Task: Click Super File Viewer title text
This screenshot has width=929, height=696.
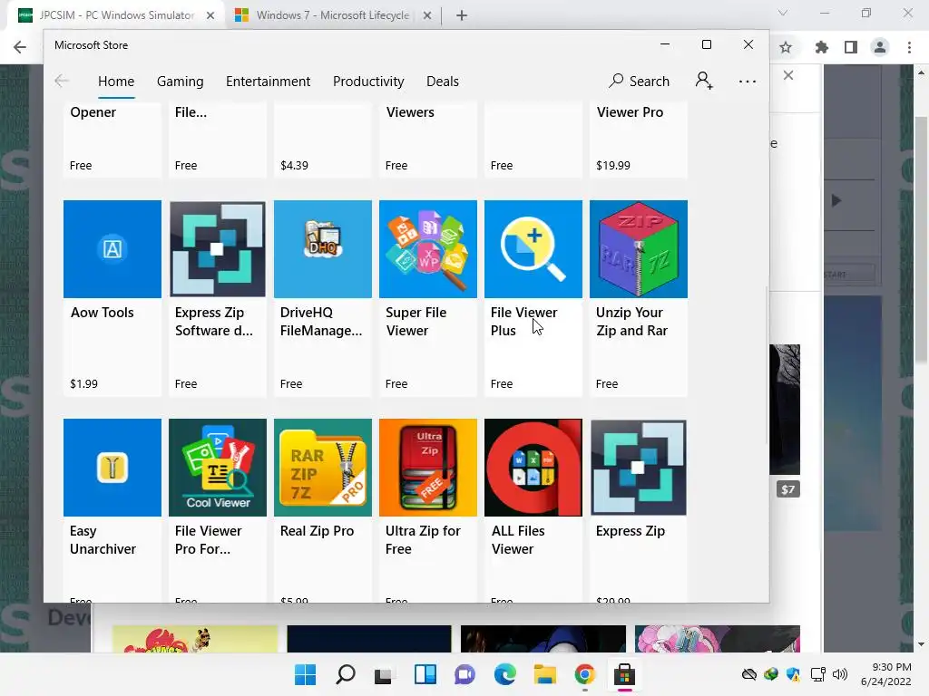Action: pyautogui.click(x=416, y=322)
